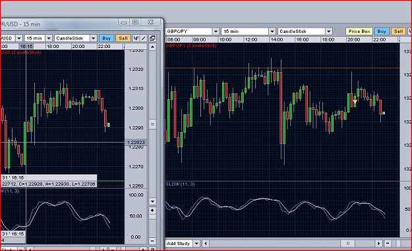Click the EUR/USD vertical scrollbar thumb
Screen dimensions: 412x251
pyautogui.click(x=152, y=124)
